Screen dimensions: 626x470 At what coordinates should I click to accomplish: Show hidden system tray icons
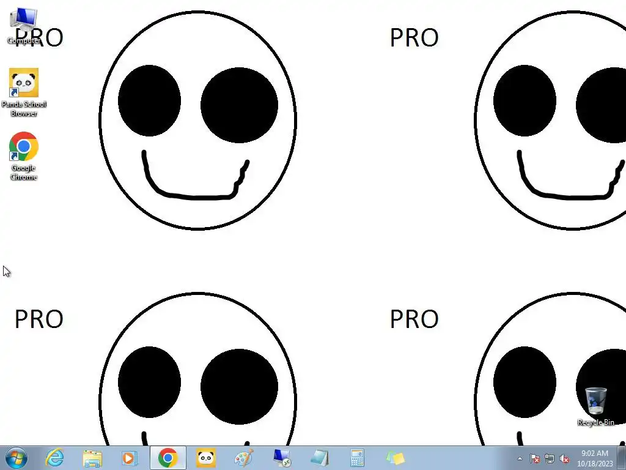pos(520,458)
